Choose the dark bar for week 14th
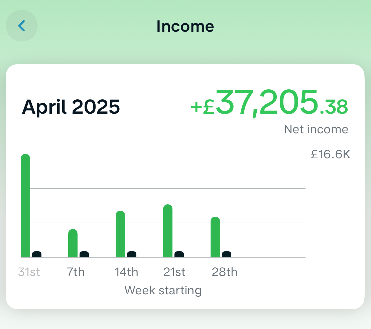The image size is (371, 329). 132,254
